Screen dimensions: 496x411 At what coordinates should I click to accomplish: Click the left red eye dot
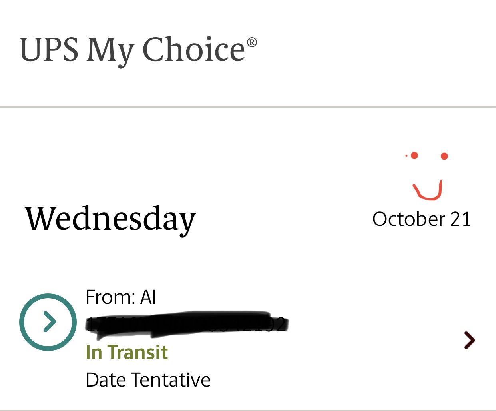[x=414, y=155]
